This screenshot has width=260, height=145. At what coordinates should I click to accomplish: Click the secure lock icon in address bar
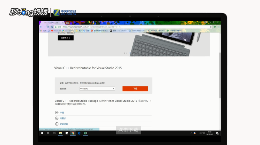tap(56, 27)
